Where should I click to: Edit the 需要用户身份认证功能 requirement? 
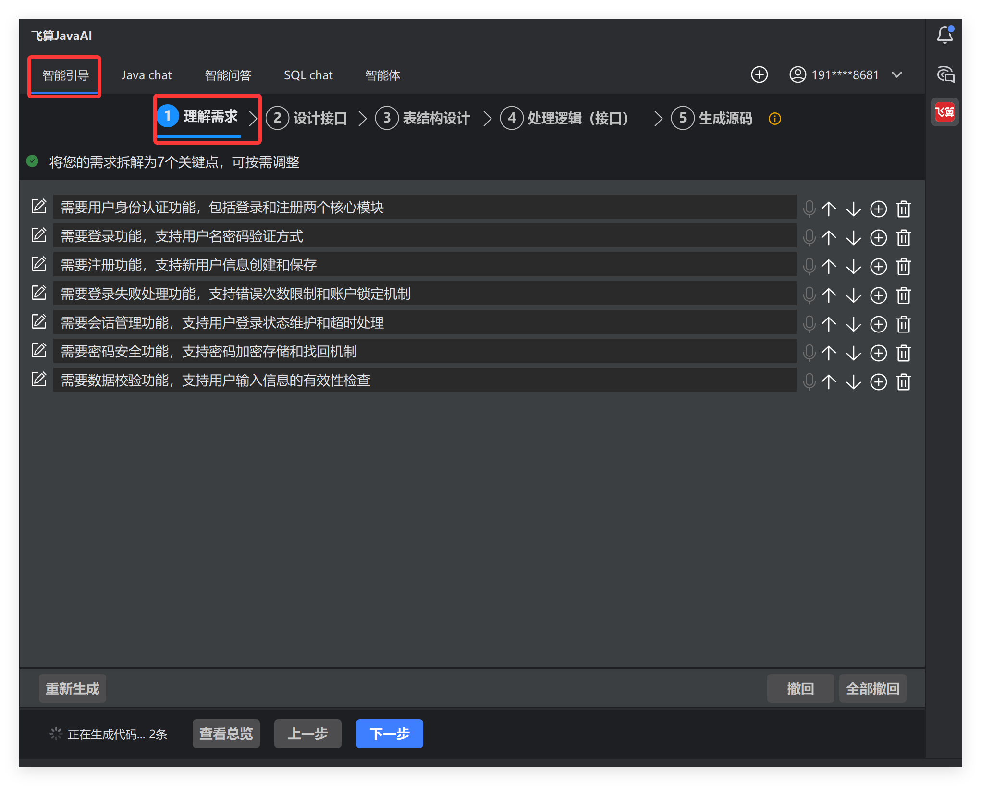coord(39,207)
